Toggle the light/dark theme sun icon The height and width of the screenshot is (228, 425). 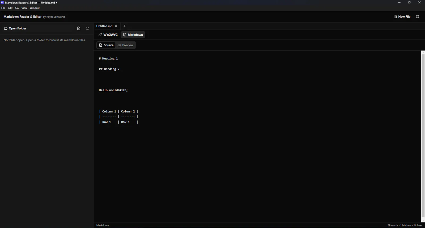point(418,17)
